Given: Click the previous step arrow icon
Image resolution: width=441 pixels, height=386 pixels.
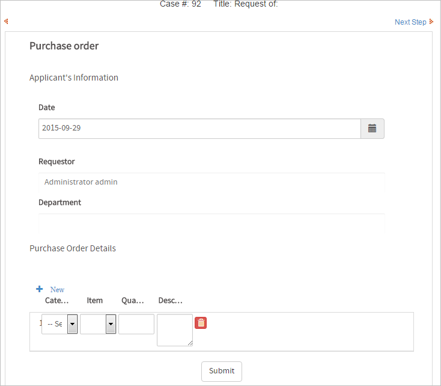Looking at the screenshot, I should coord(6,22).
